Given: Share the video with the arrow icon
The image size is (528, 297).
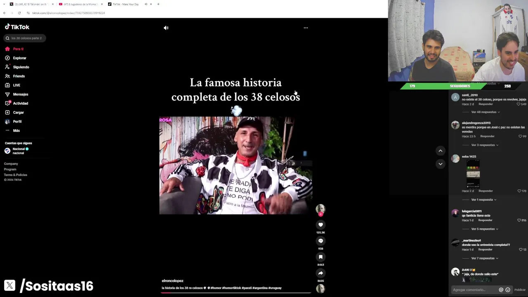Looking at the screenshot, I should pyautogui.click(x=321, y=273).
